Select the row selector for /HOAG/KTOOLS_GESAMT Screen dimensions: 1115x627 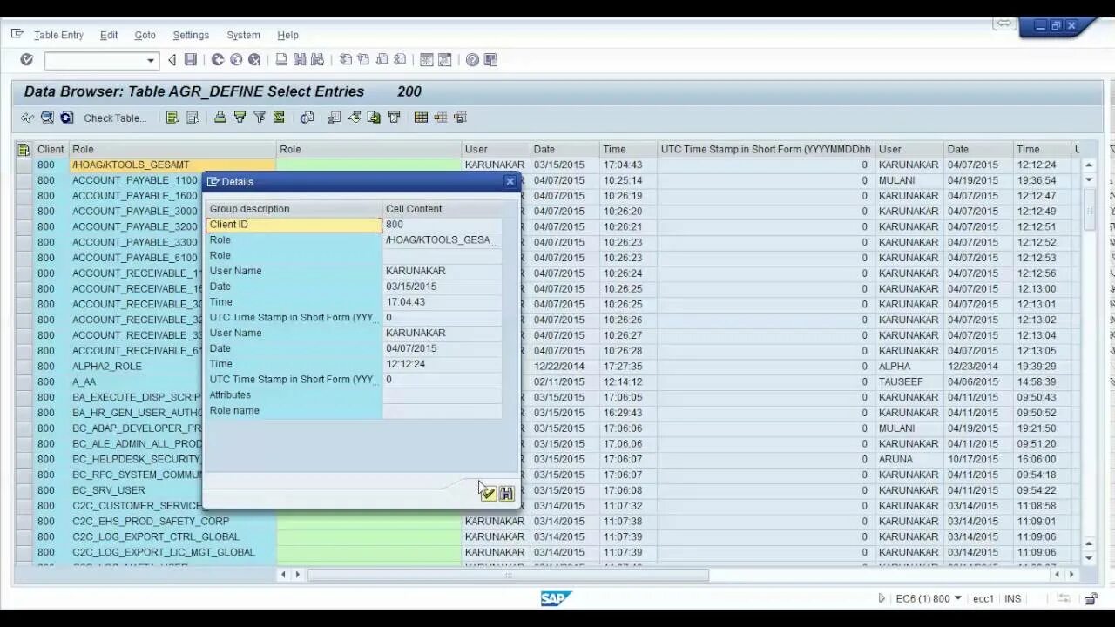24,165
